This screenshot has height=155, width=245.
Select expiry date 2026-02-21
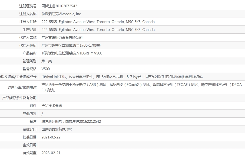(x=51, y=153)
